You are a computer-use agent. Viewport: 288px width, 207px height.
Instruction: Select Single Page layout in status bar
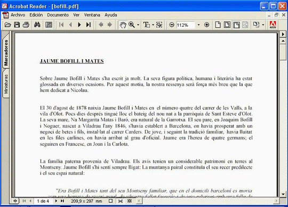[110, 201]
